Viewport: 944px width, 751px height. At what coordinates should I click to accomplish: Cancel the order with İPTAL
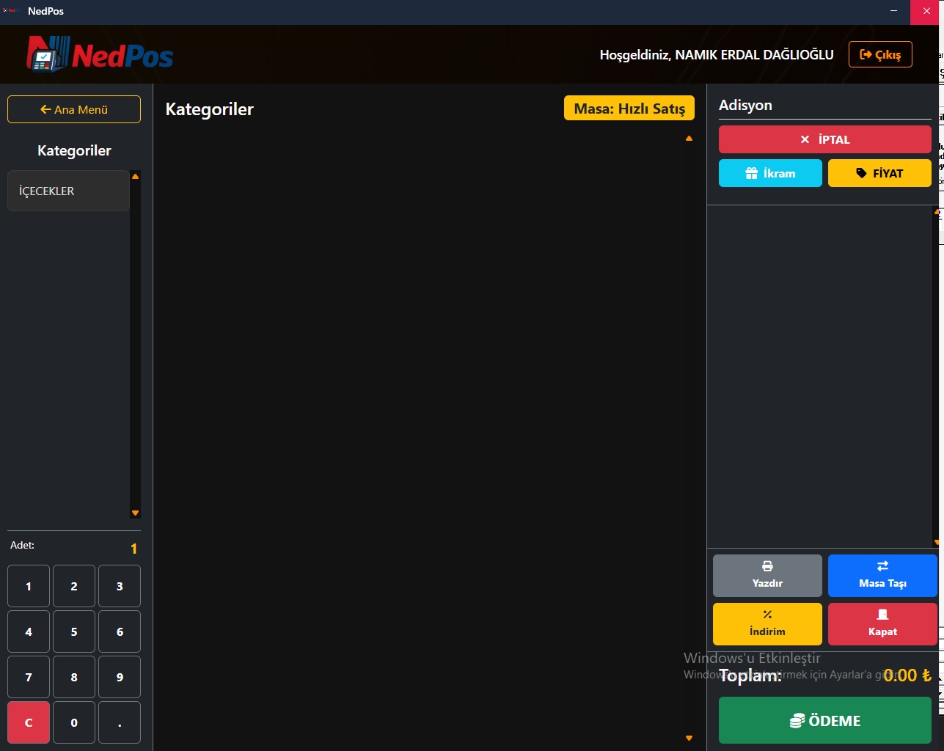pos(825,139)
